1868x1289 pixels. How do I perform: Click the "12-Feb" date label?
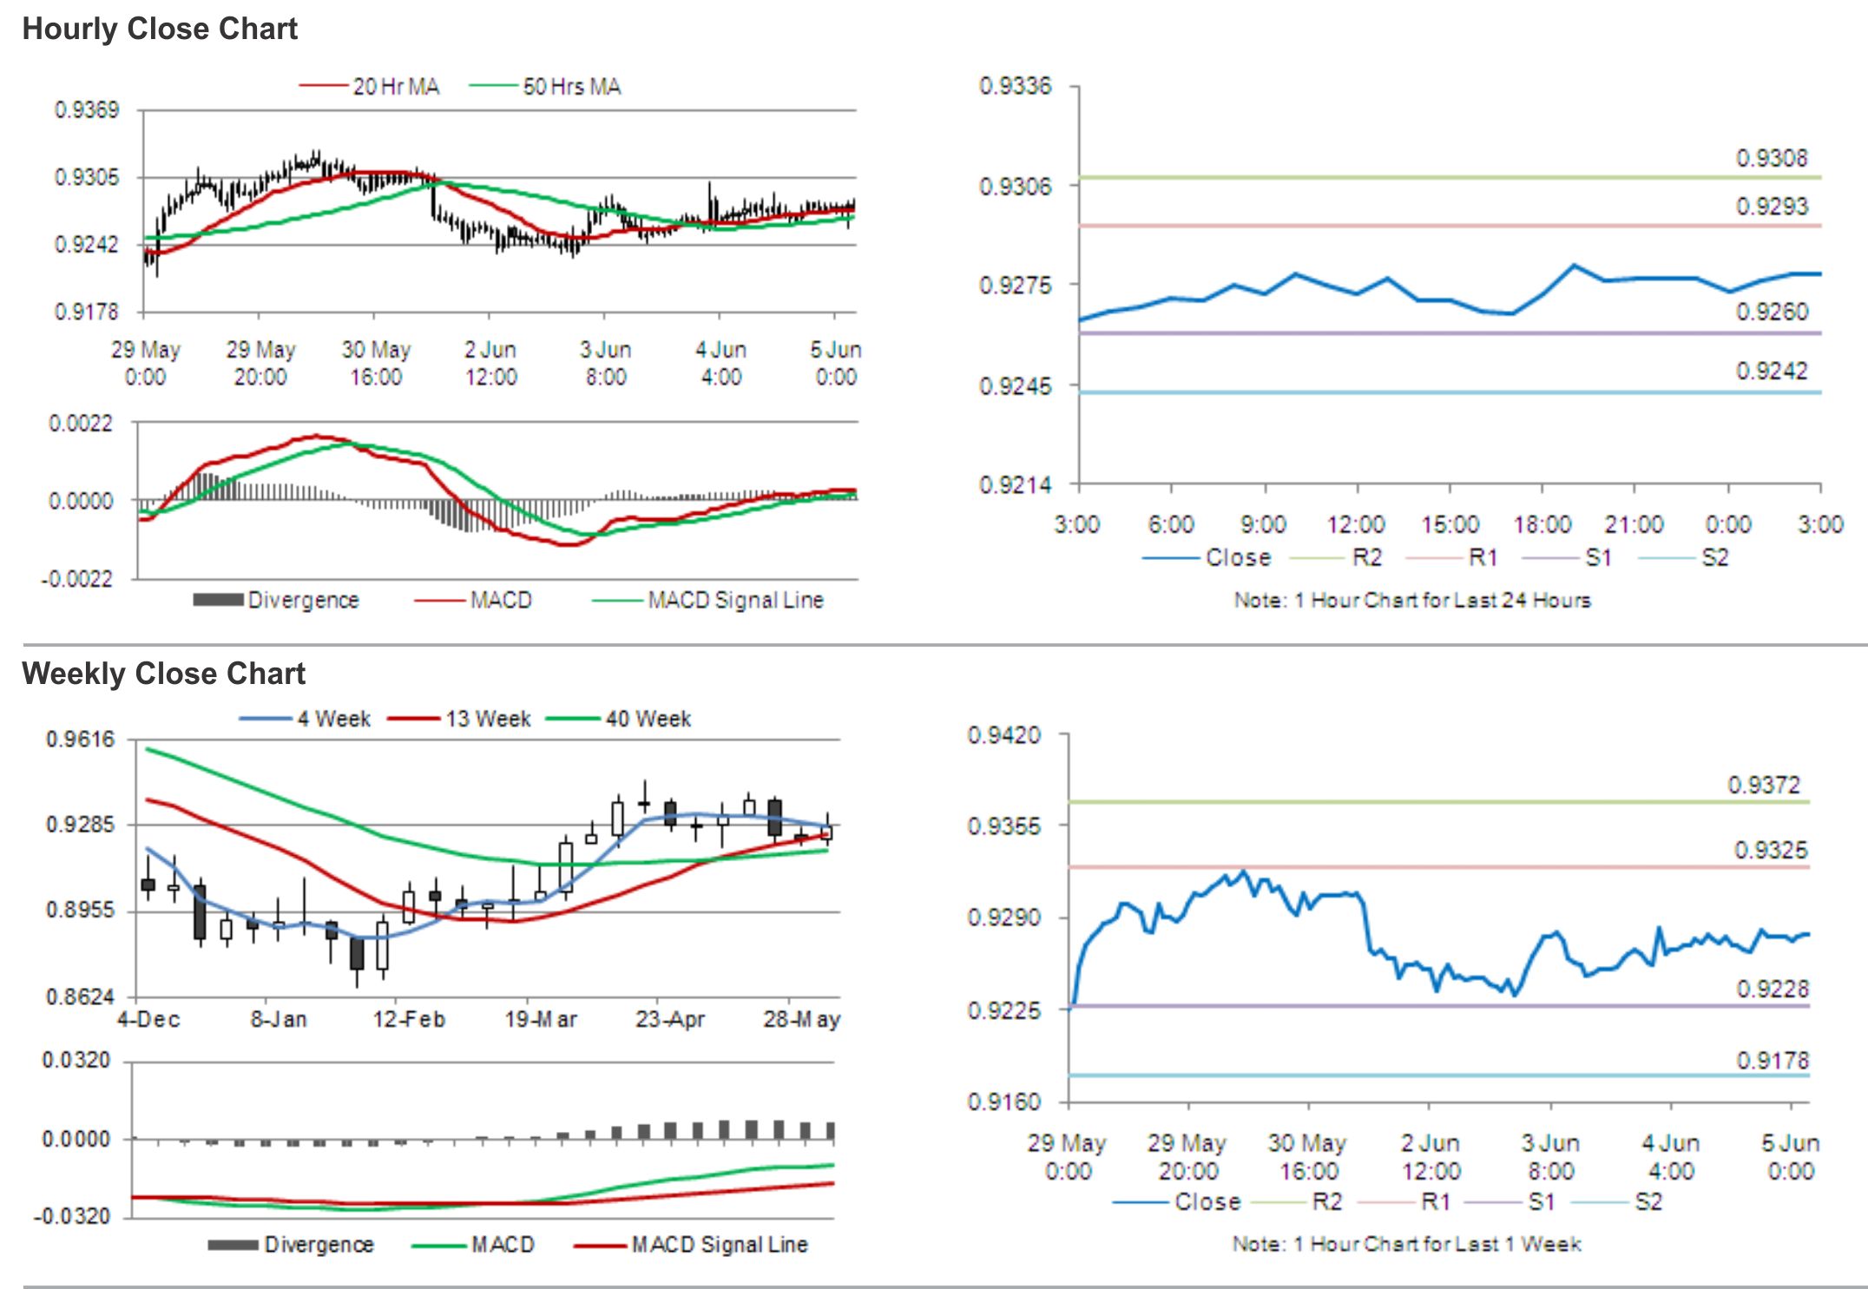(409, 1019)
